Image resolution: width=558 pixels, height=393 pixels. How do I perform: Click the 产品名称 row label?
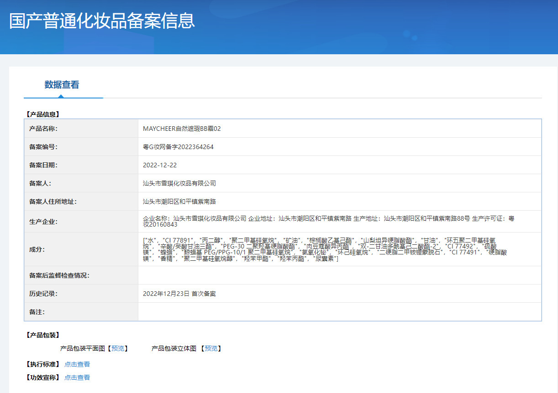43,129
